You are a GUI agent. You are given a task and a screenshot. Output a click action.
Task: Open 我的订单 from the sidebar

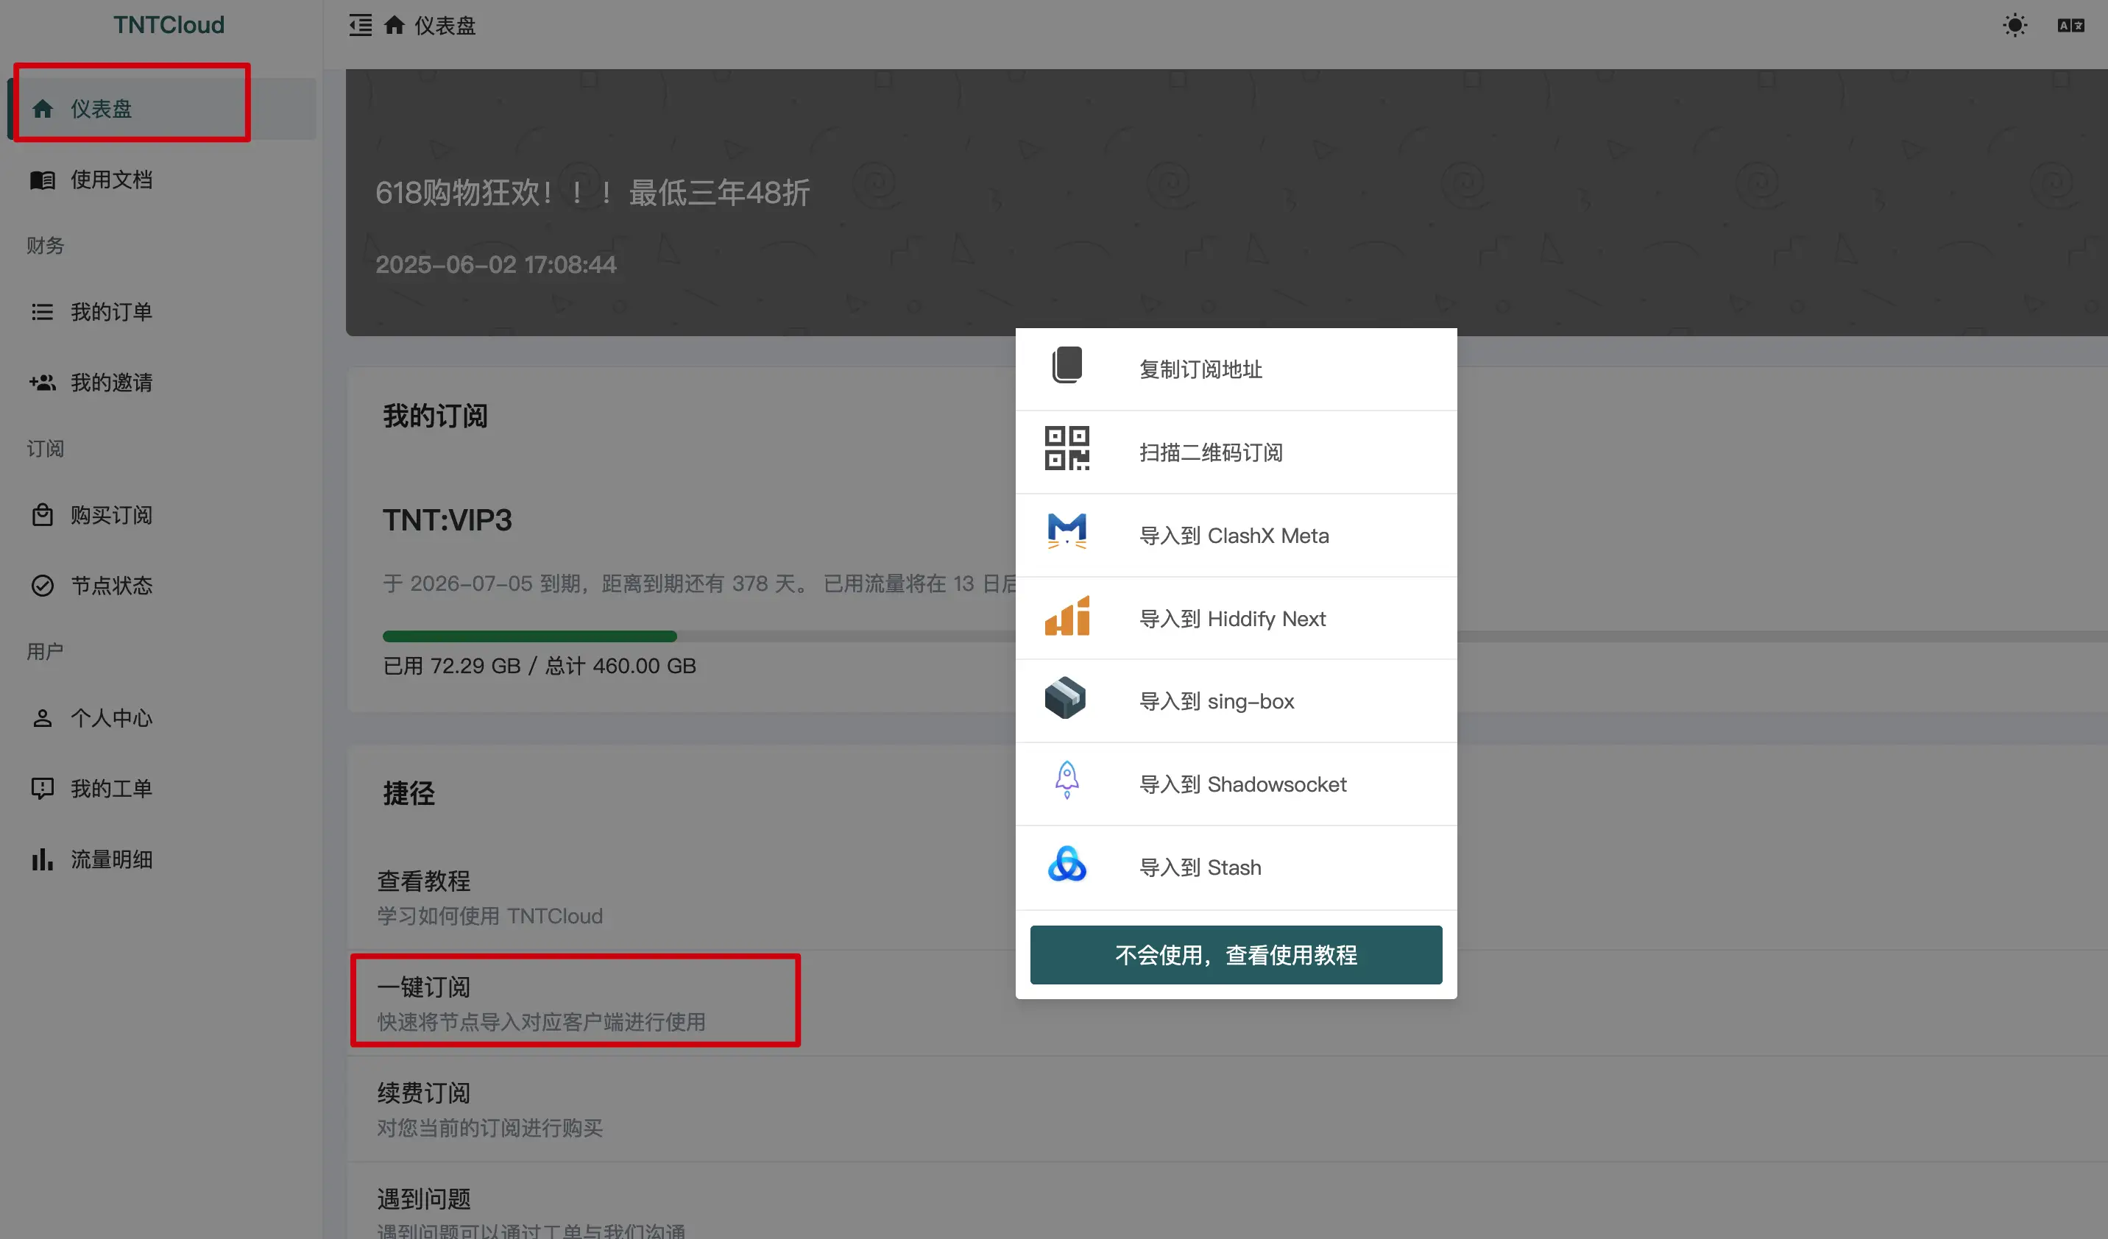(x=110, y=311)
